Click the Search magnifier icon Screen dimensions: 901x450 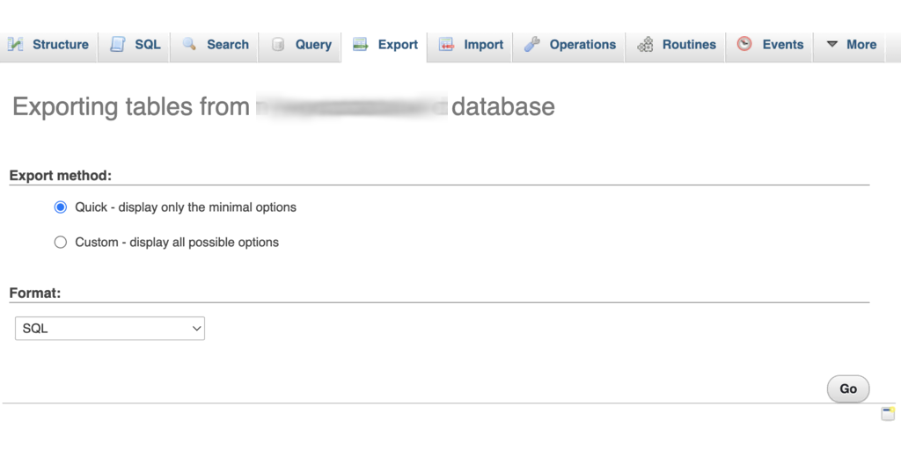pyautogui.click(x=189, y=45)
